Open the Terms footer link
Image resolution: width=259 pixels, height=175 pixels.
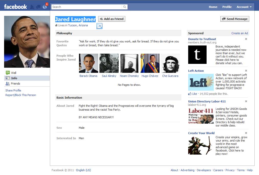click(x=241, y=170)
